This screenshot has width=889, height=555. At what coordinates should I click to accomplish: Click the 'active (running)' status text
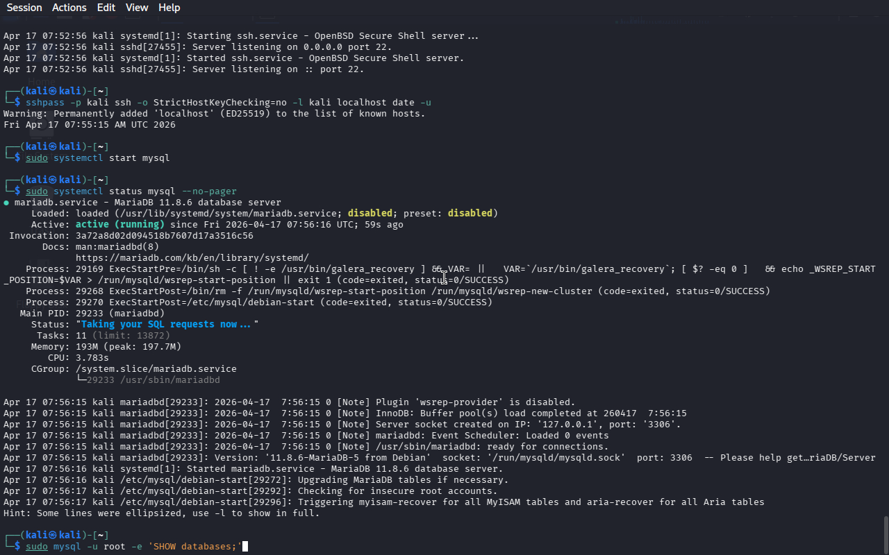point(119,225)
